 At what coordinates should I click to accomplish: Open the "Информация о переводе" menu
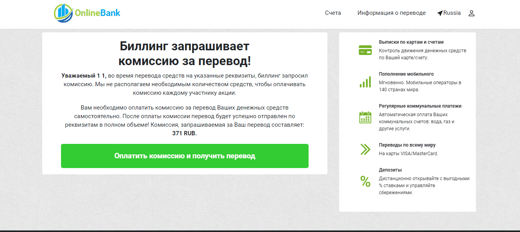coord(391,12)
